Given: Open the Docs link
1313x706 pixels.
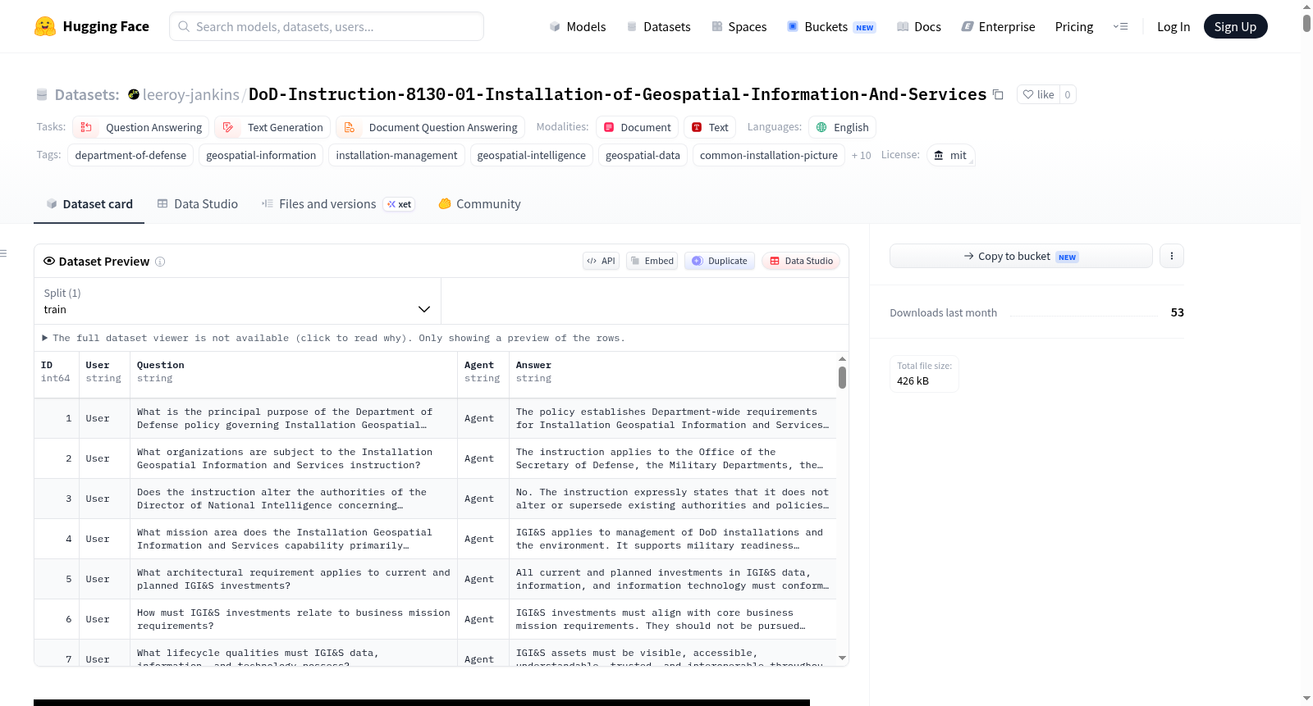Looking at the screenshot, I should [x=918, y=26].
